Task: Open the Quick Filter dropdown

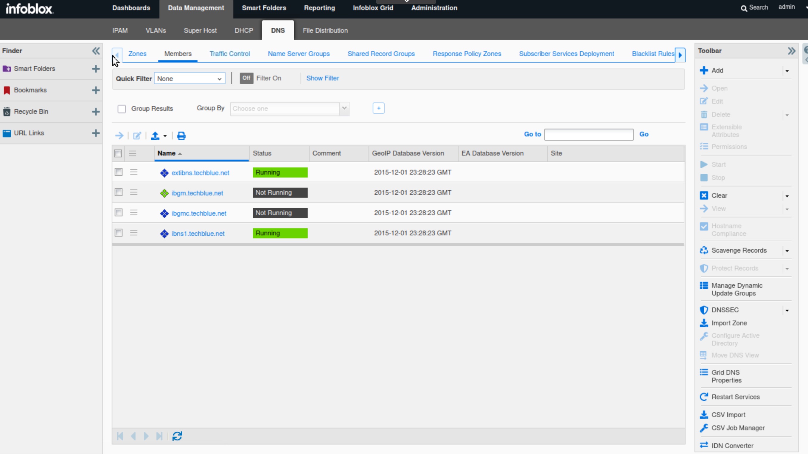Action: coord(189,79)
